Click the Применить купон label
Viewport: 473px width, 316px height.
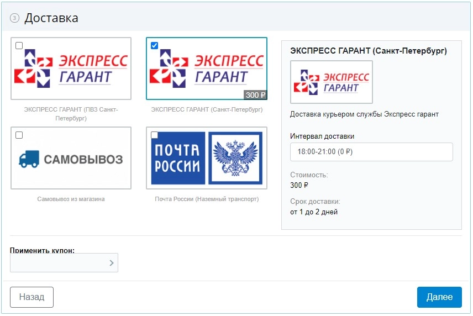click(42, 250)
